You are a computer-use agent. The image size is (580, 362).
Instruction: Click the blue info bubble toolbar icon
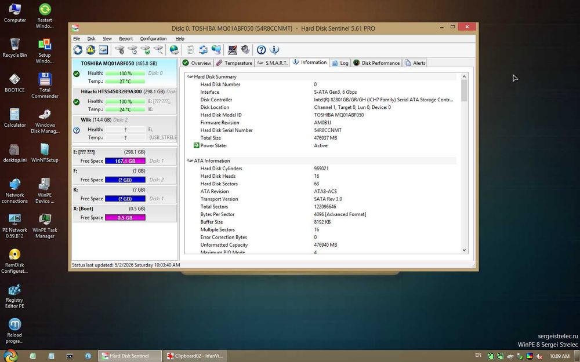[274, 50]
